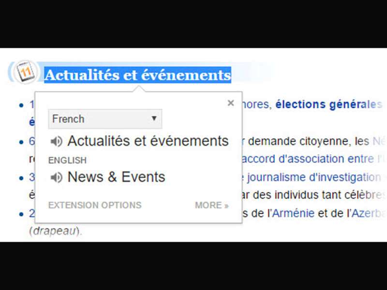Screen dimensions: 387x290
Task: Click the italic word "drapeau"
Action: point(55,231)
